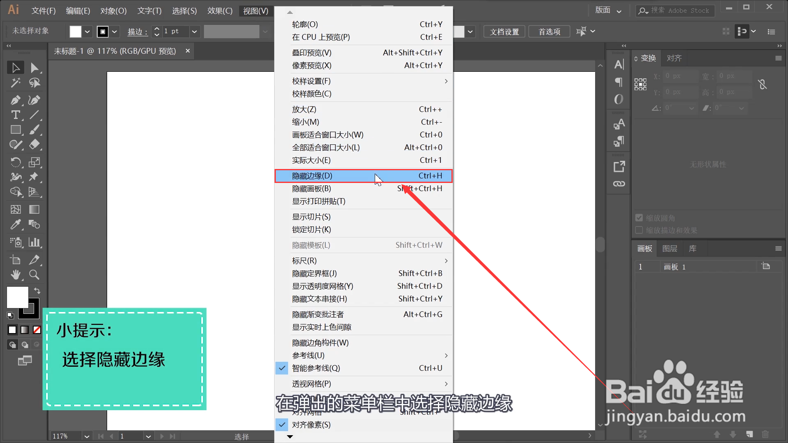Toggle Smart Guides checkmark menu item

(x=316, y=368)
